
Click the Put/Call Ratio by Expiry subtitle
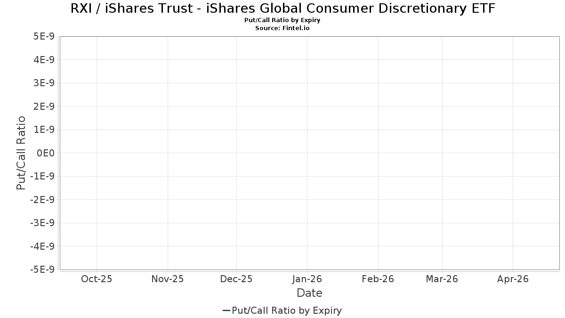click(282, 20)
